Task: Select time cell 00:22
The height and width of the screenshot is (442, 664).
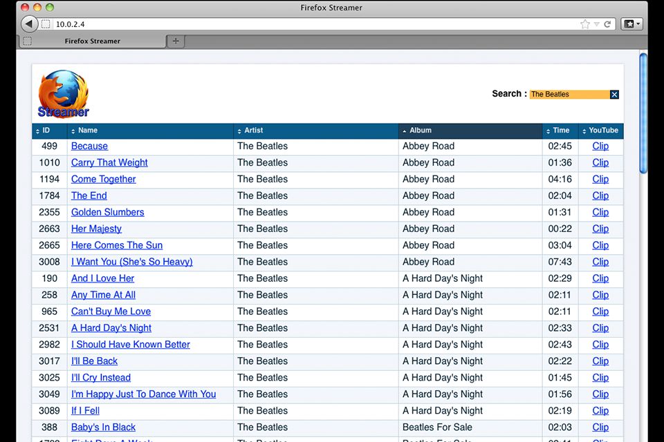Action: 560,229
